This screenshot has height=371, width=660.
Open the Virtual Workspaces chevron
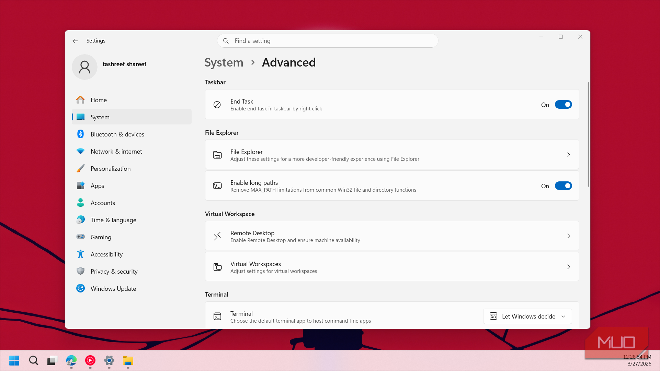click(569, 267)
